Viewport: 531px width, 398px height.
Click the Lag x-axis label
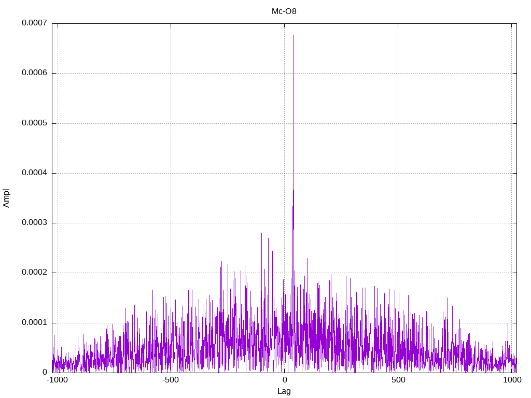pyautogui.click(x=284, y=391)
